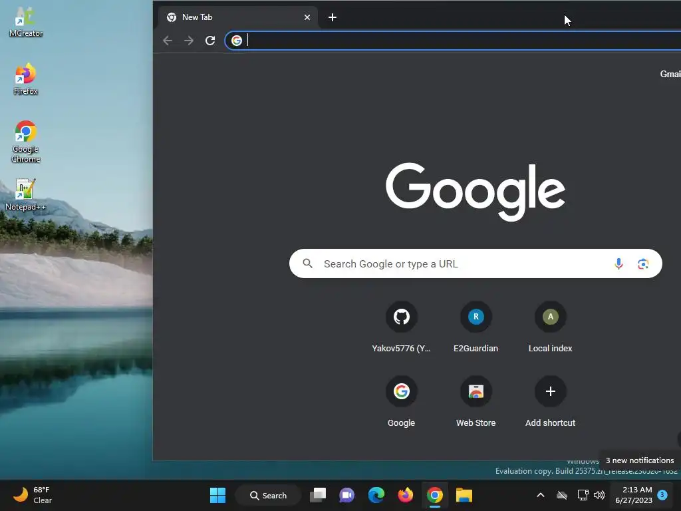Click Add shortcut button
681x511 pixels.
(550, 403)
